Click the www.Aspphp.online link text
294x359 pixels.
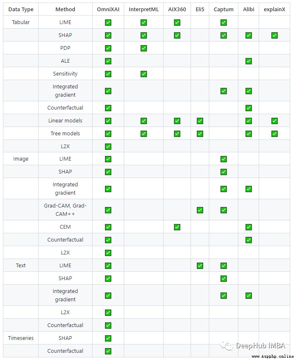coord(272,356)
